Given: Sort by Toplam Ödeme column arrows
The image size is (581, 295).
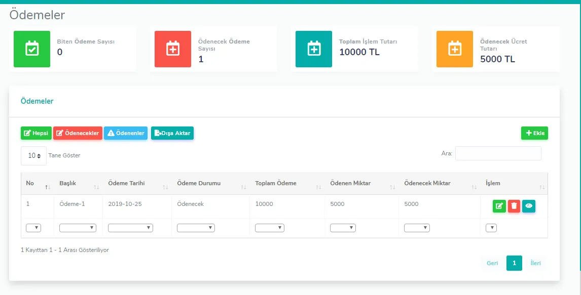Looking at the screenshot, I should (318, 187).
